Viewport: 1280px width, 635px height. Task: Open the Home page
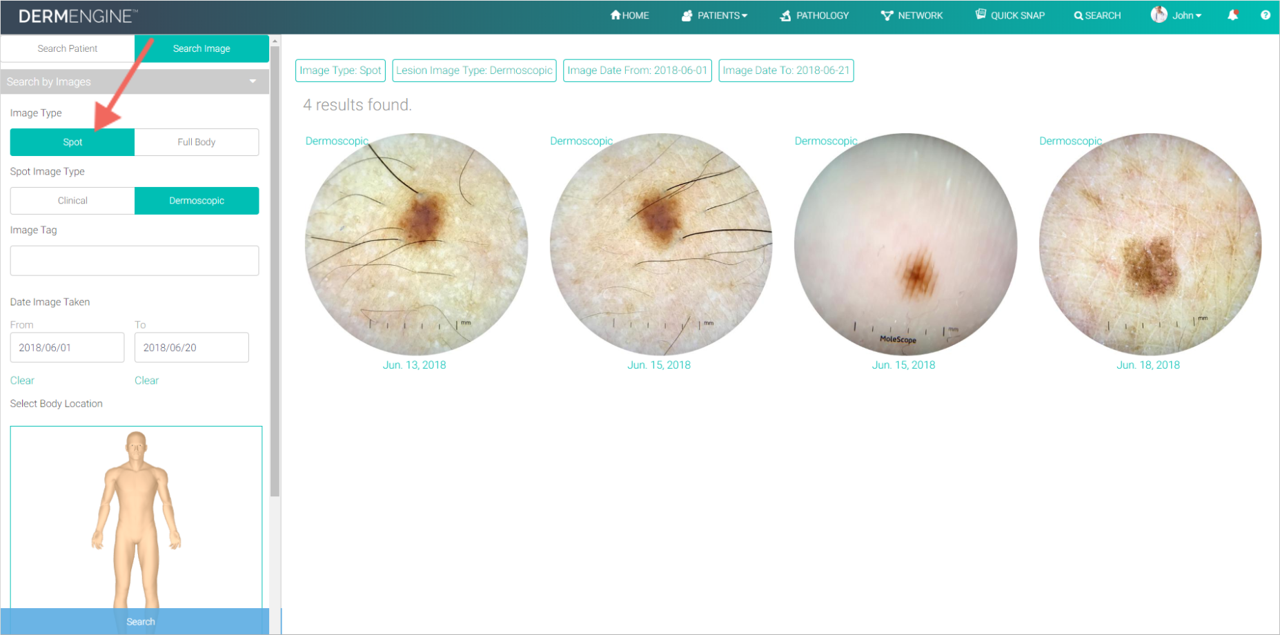click(x=629, y=14)
